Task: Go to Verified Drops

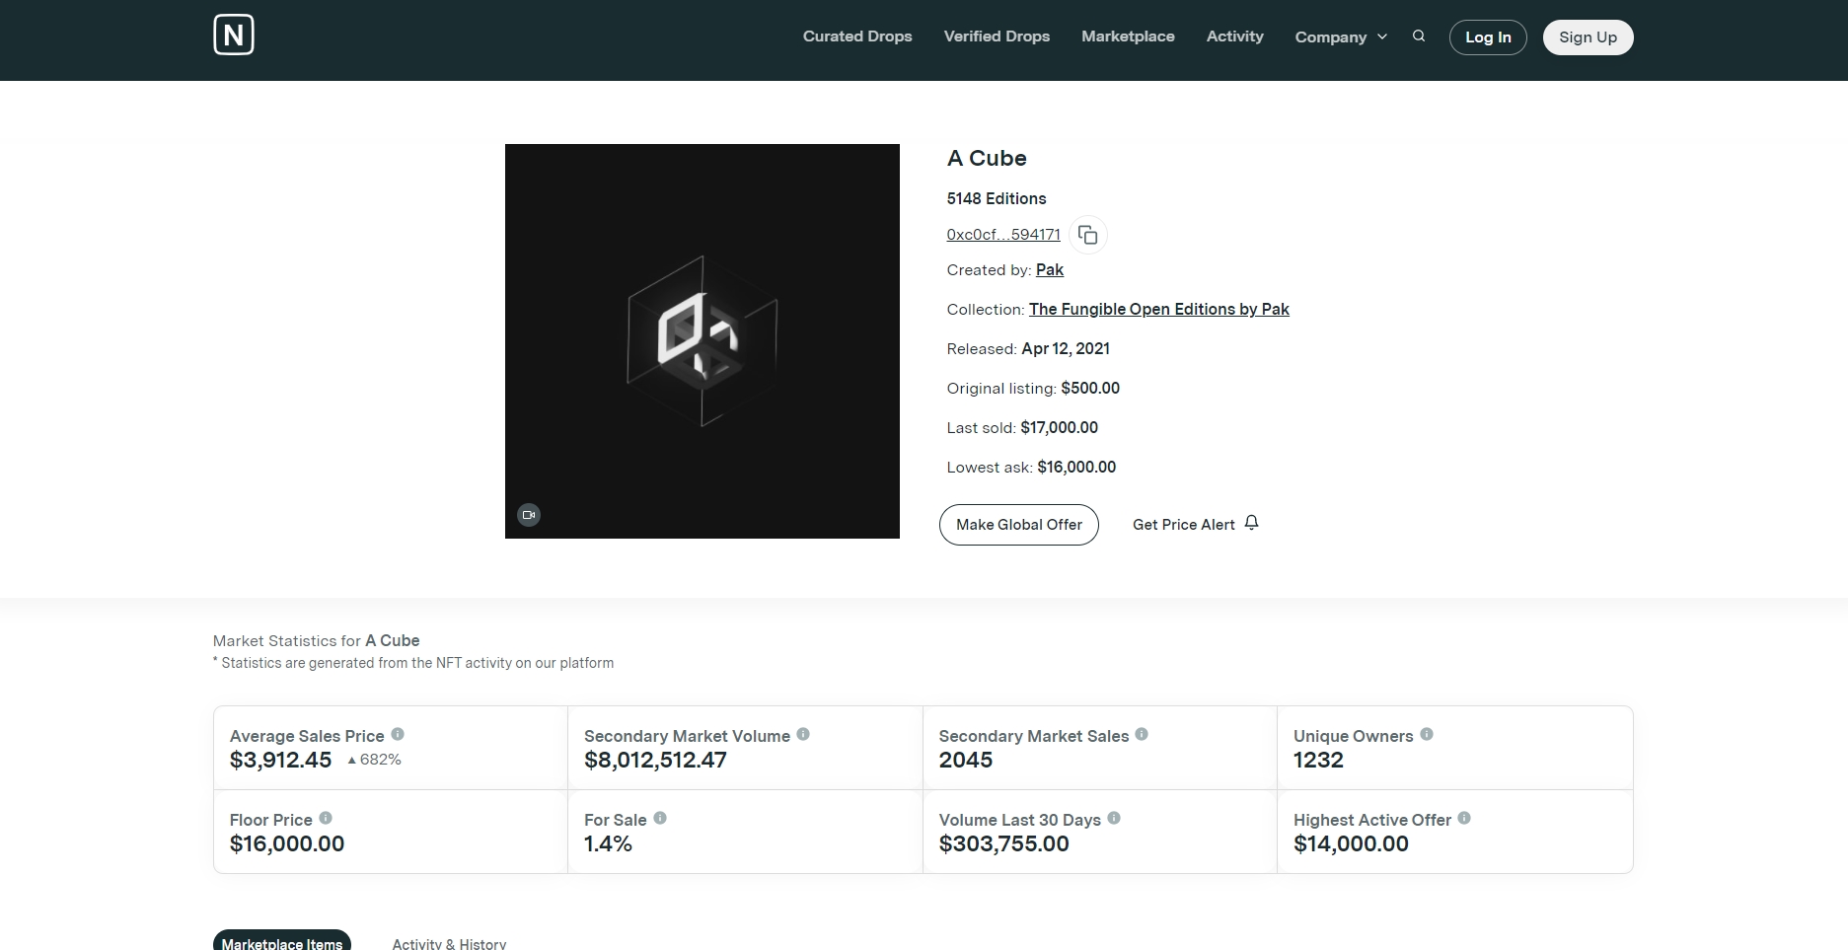Action: pos(997,37)
